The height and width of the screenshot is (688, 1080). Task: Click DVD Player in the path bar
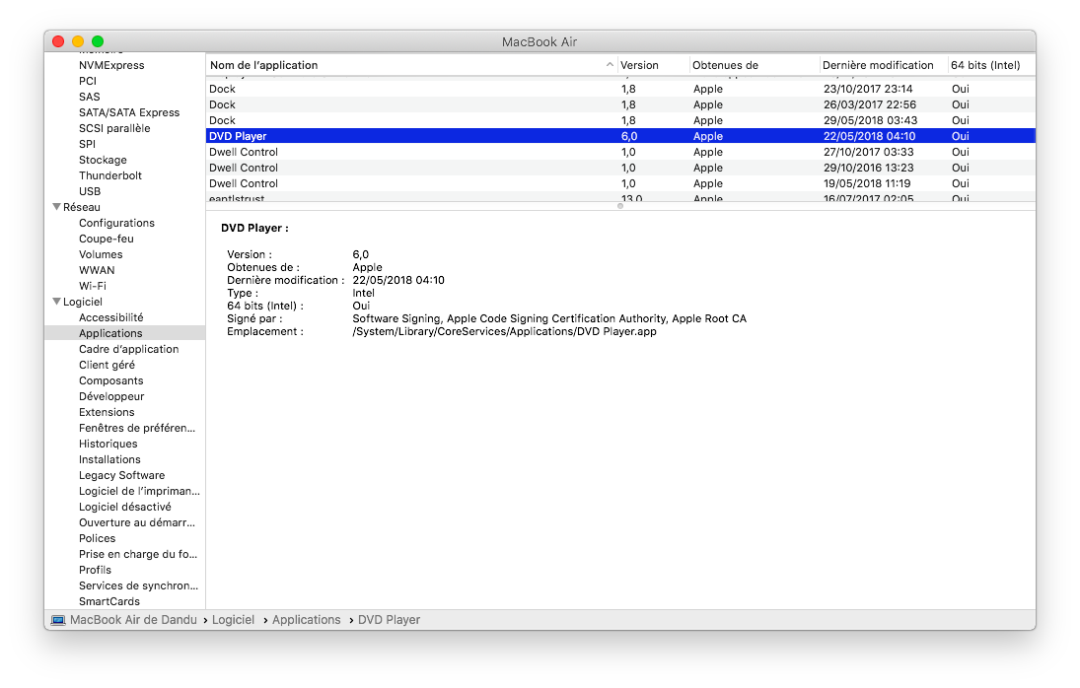[390, 620]
